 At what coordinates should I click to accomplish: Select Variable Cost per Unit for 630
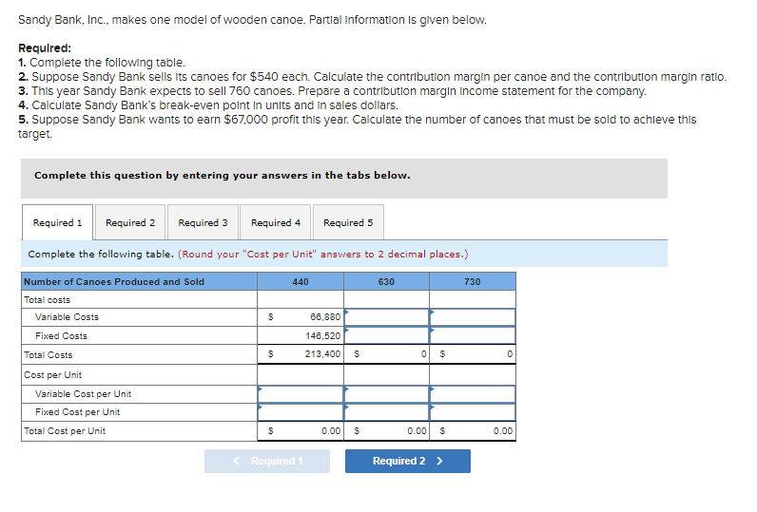pos(387,394)
